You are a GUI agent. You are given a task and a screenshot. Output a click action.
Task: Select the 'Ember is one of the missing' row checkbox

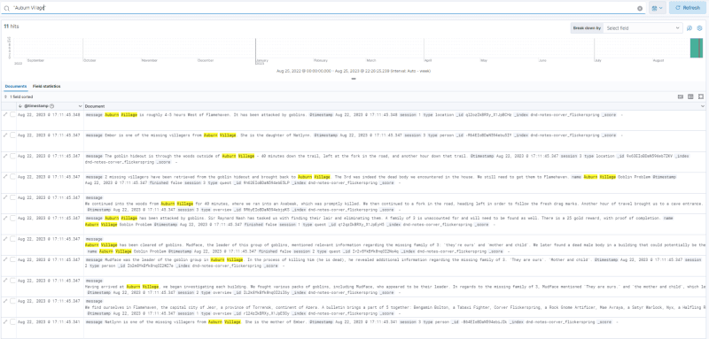tap(12, 135)
